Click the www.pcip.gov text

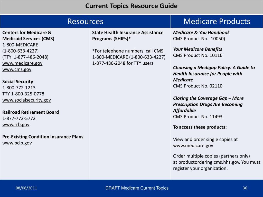click(x=17, y=143)
